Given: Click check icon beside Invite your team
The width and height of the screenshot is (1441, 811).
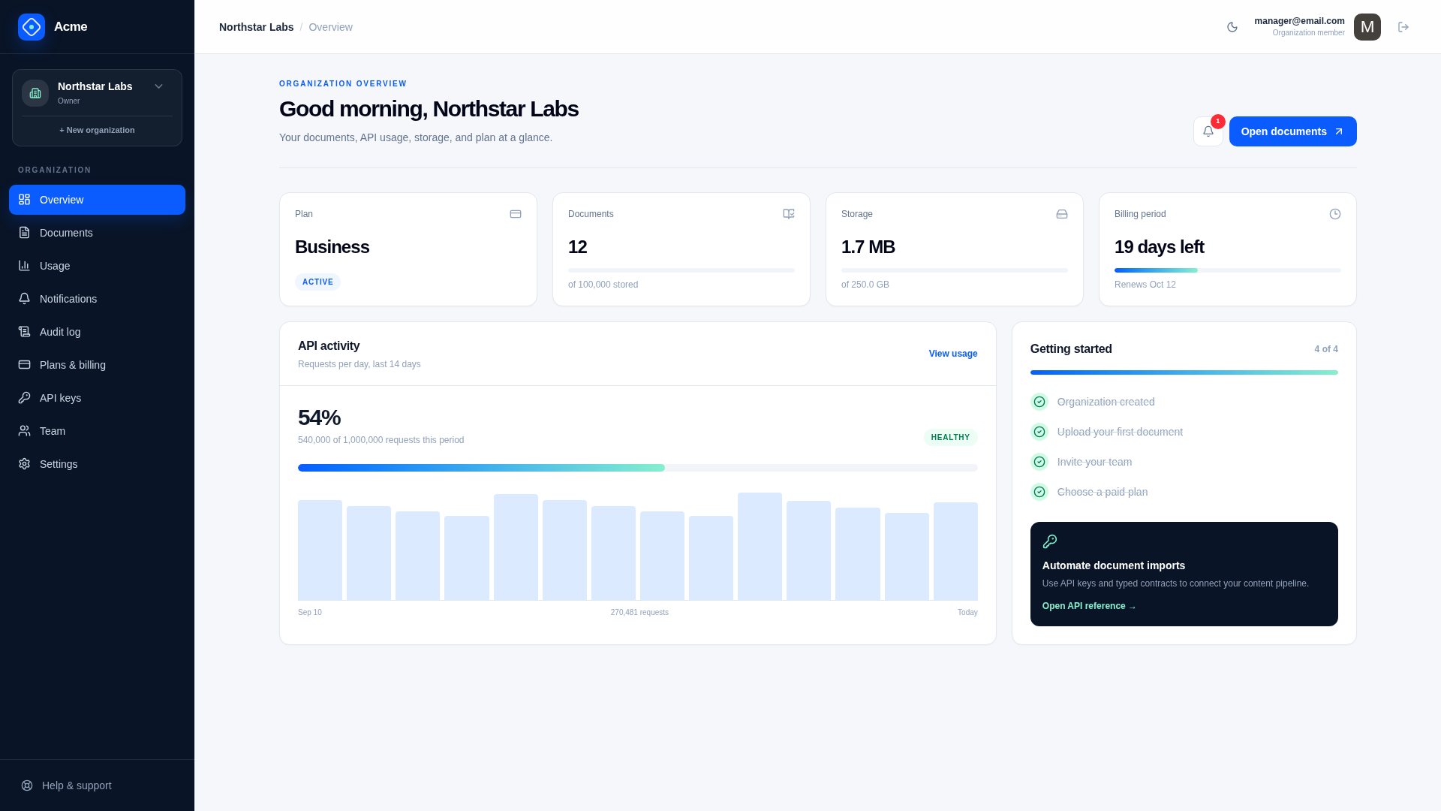Looking at the screenshot, I should [x=1039, y=462].
